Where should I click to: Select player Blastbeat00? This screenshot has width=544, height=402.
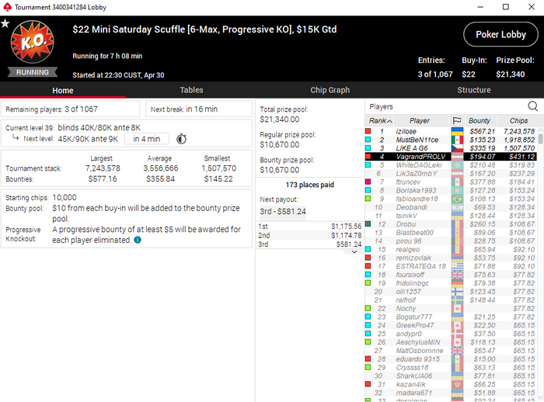(x=450, y=233)
